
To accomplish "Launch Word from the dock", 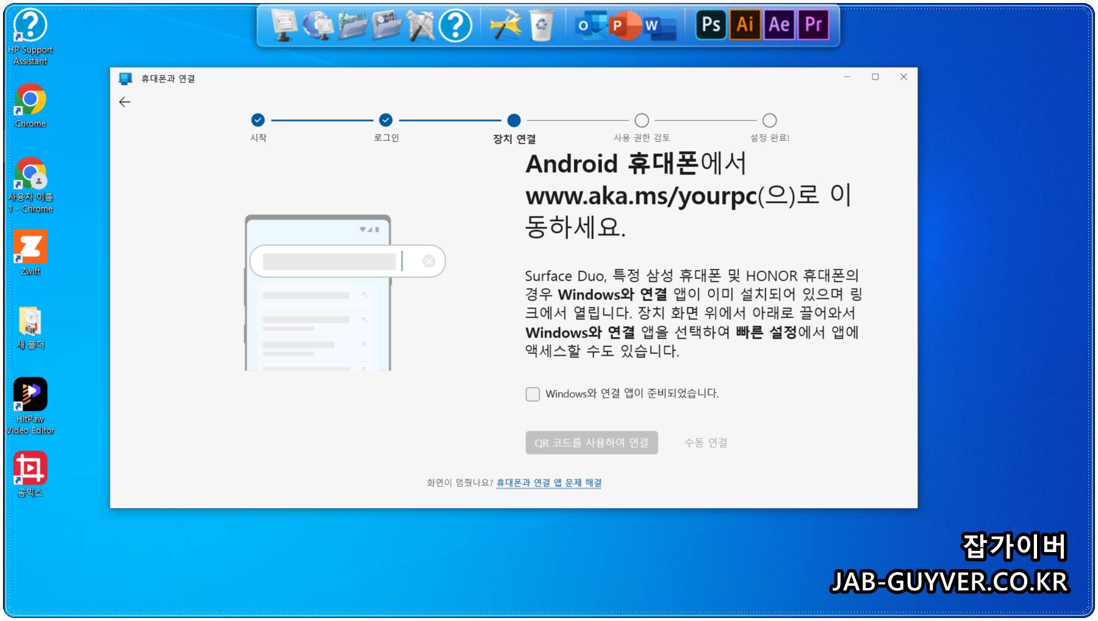I will pyautogui.click(x=659, y=26).
